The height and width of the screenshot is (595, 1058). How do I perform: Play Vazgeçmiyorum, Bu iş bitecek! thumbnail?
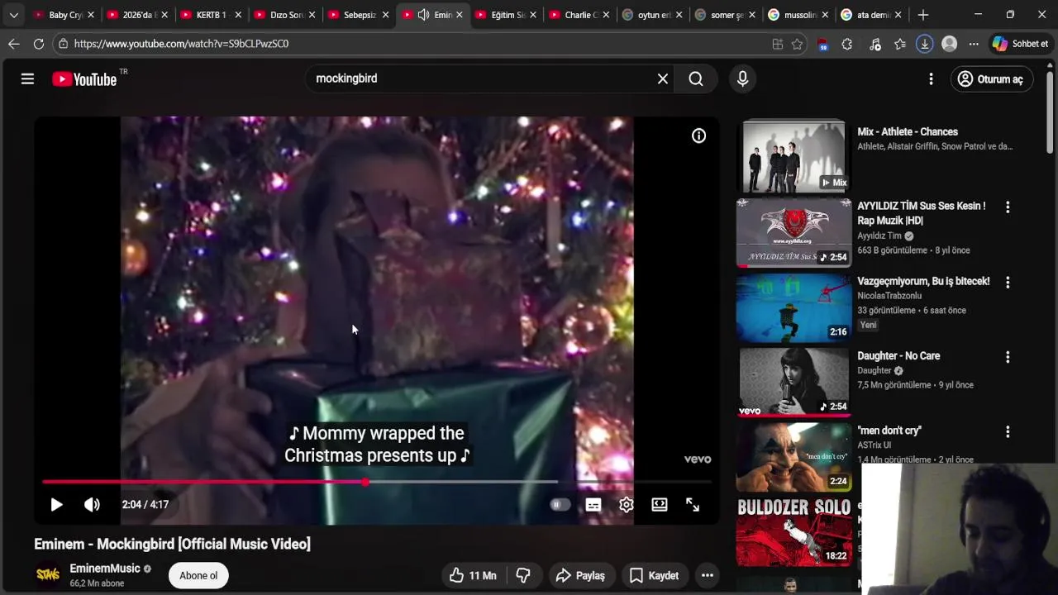tap(793, 307)
